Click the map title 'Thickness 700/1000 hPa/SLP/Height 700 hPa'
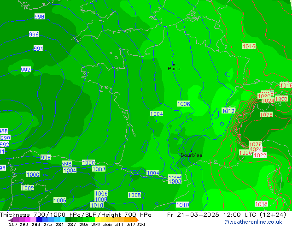Screen dimensions: 292x226 coord(76,215)
